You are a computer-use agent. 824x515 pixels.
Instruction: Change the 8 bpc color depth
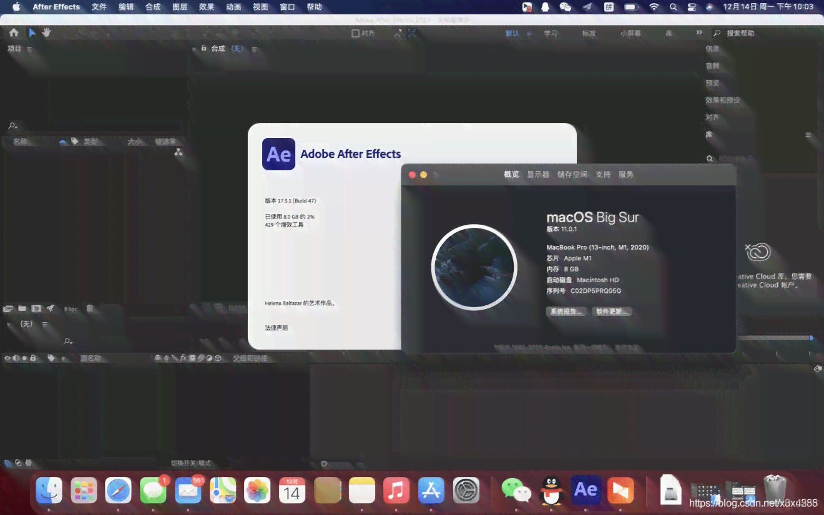click(71, 309)
